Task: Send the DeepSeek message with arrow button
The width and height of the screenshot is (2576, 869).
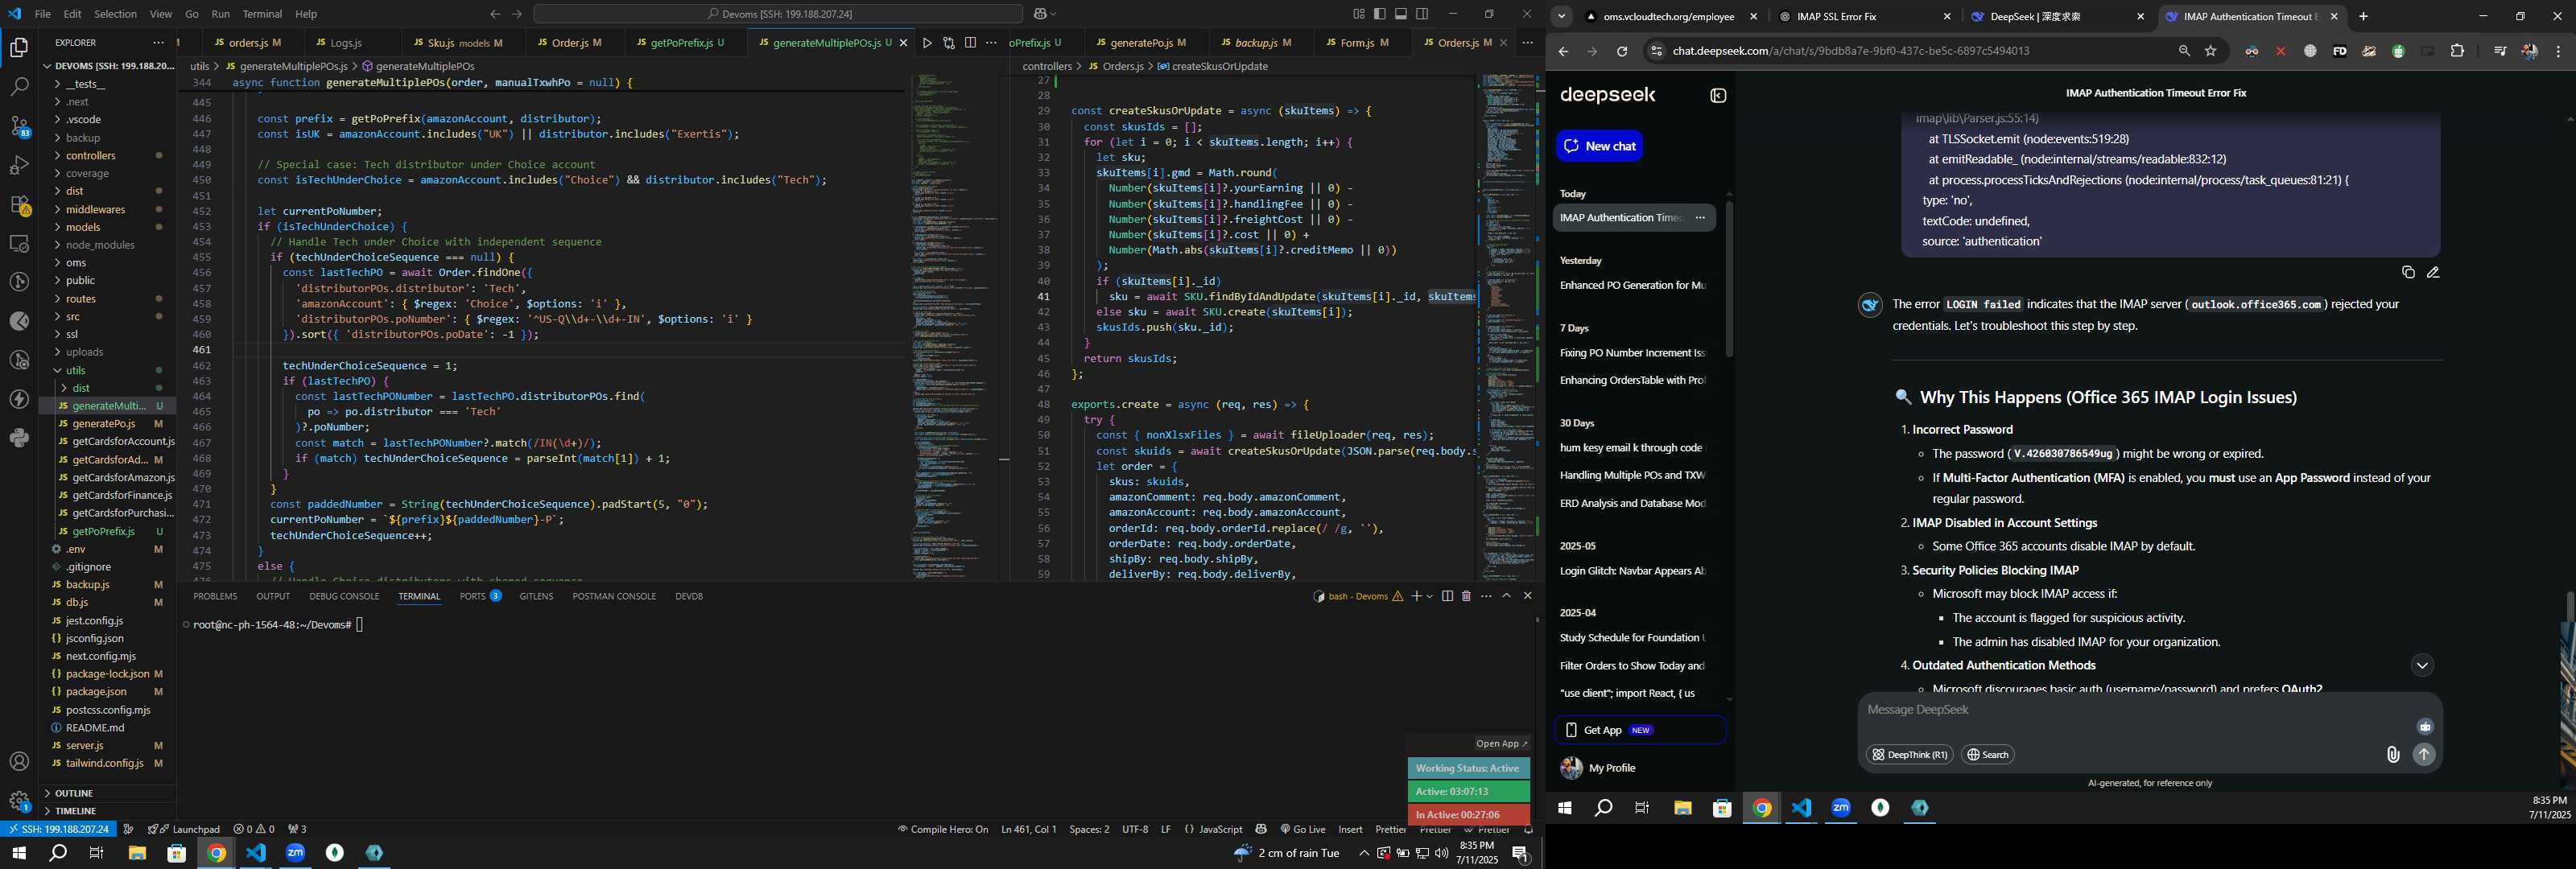Action: [2424, 755]
